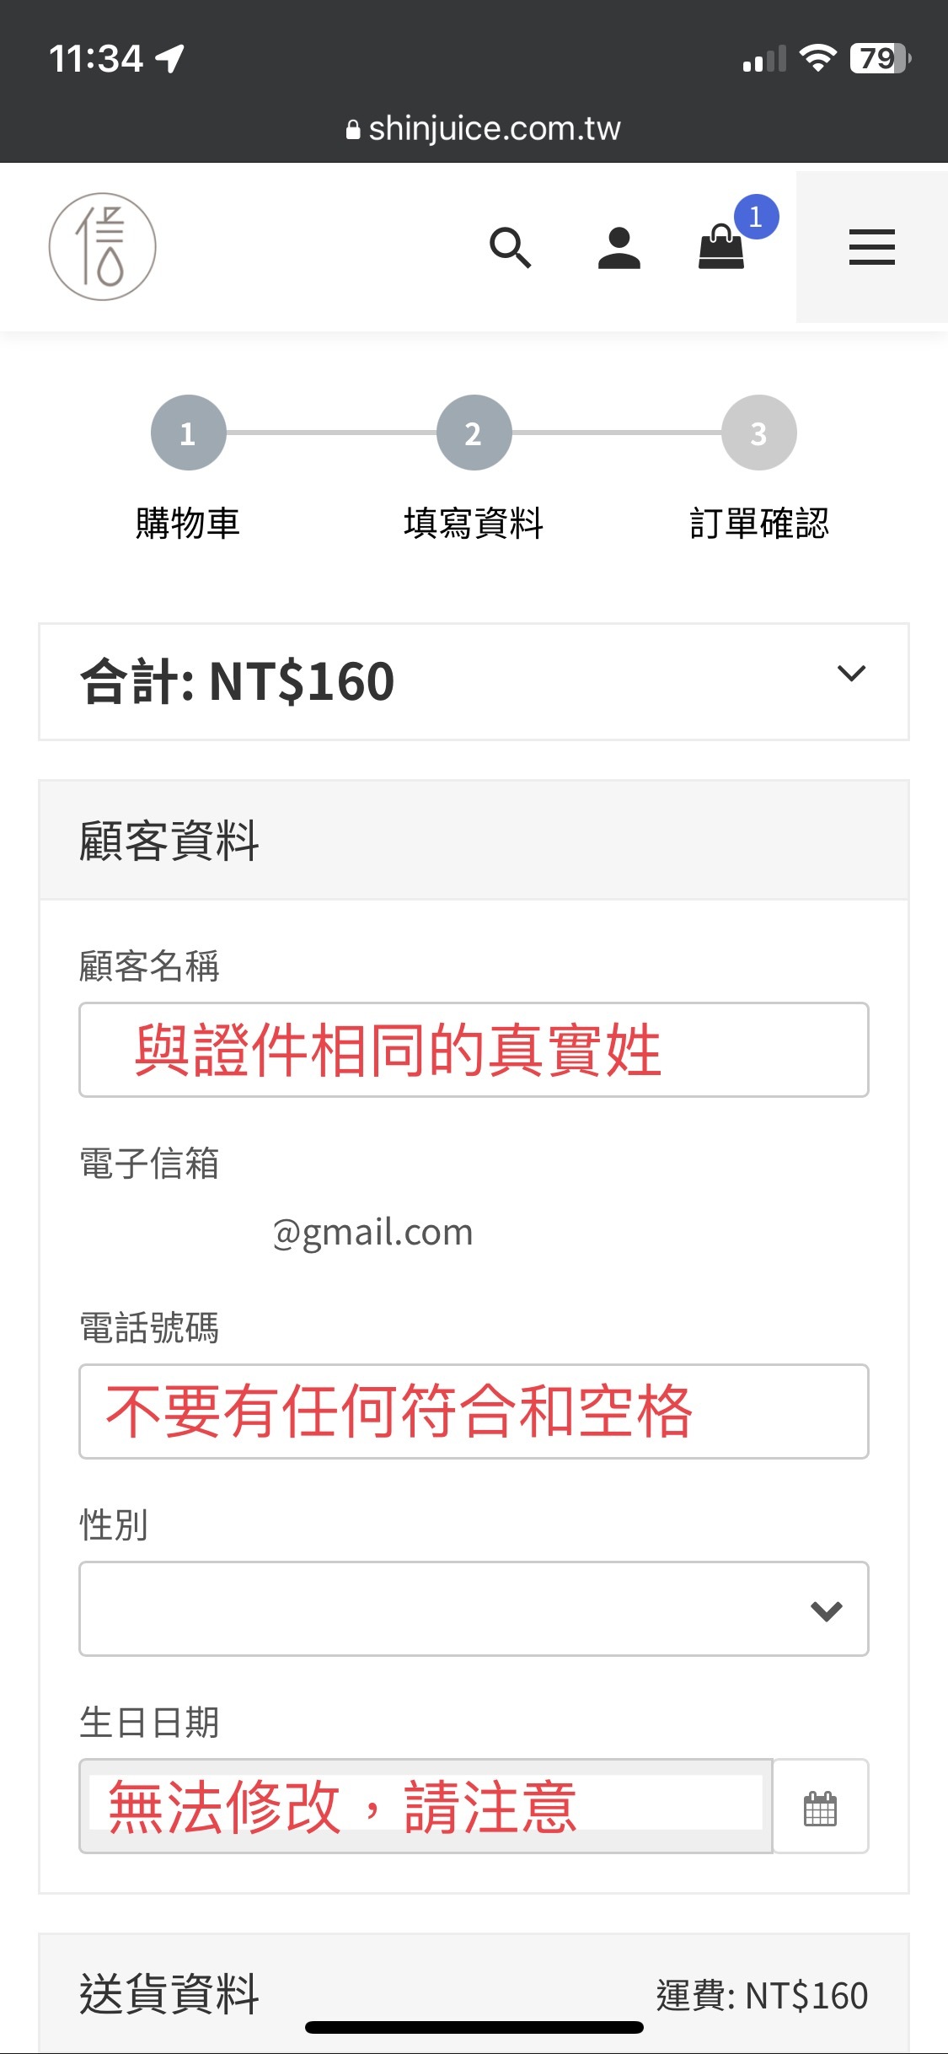Open the hamburger menu
Viewport: 948px width, 2054px height.
click(872, 248)
